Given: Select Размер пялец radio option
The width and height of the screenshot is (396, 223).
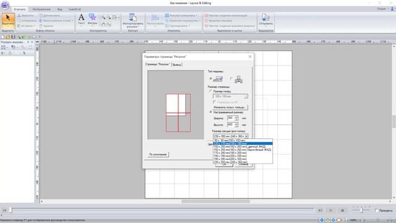Looking at the screenshot, I should click(x=210, y=91).
